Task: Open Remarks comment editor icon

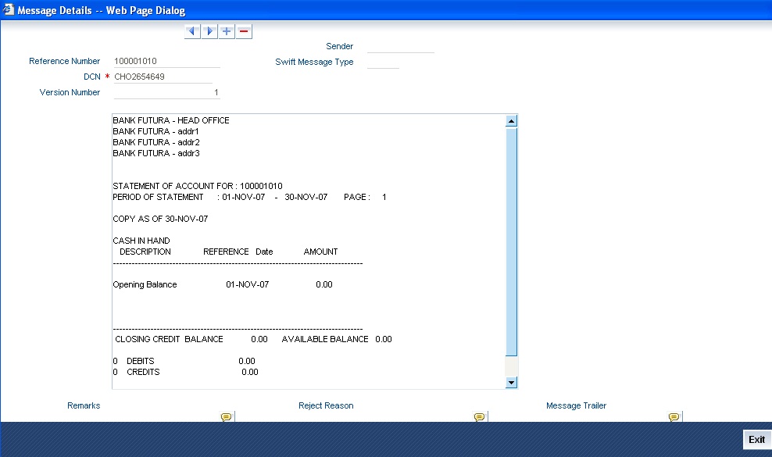Action: [x=226, y=417]
